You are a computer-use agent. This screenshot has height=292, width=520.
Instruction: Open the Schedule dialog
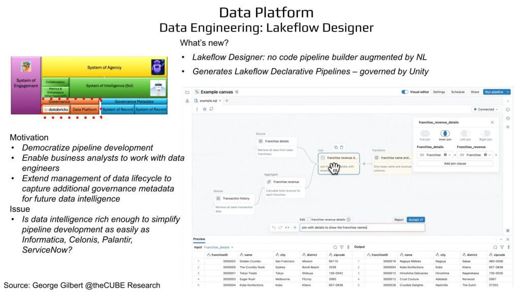458,92
